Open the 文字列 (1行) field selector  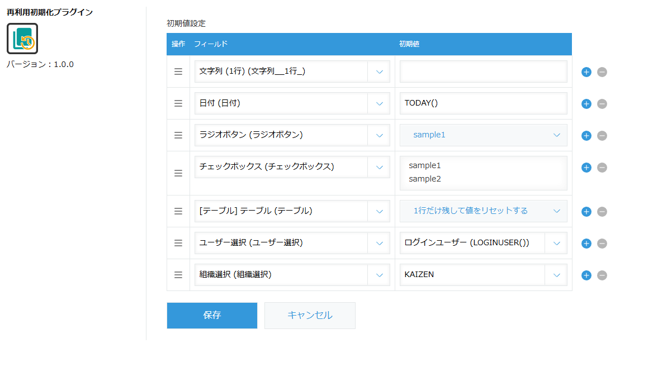pyautogui.click(x=380, y=72)
